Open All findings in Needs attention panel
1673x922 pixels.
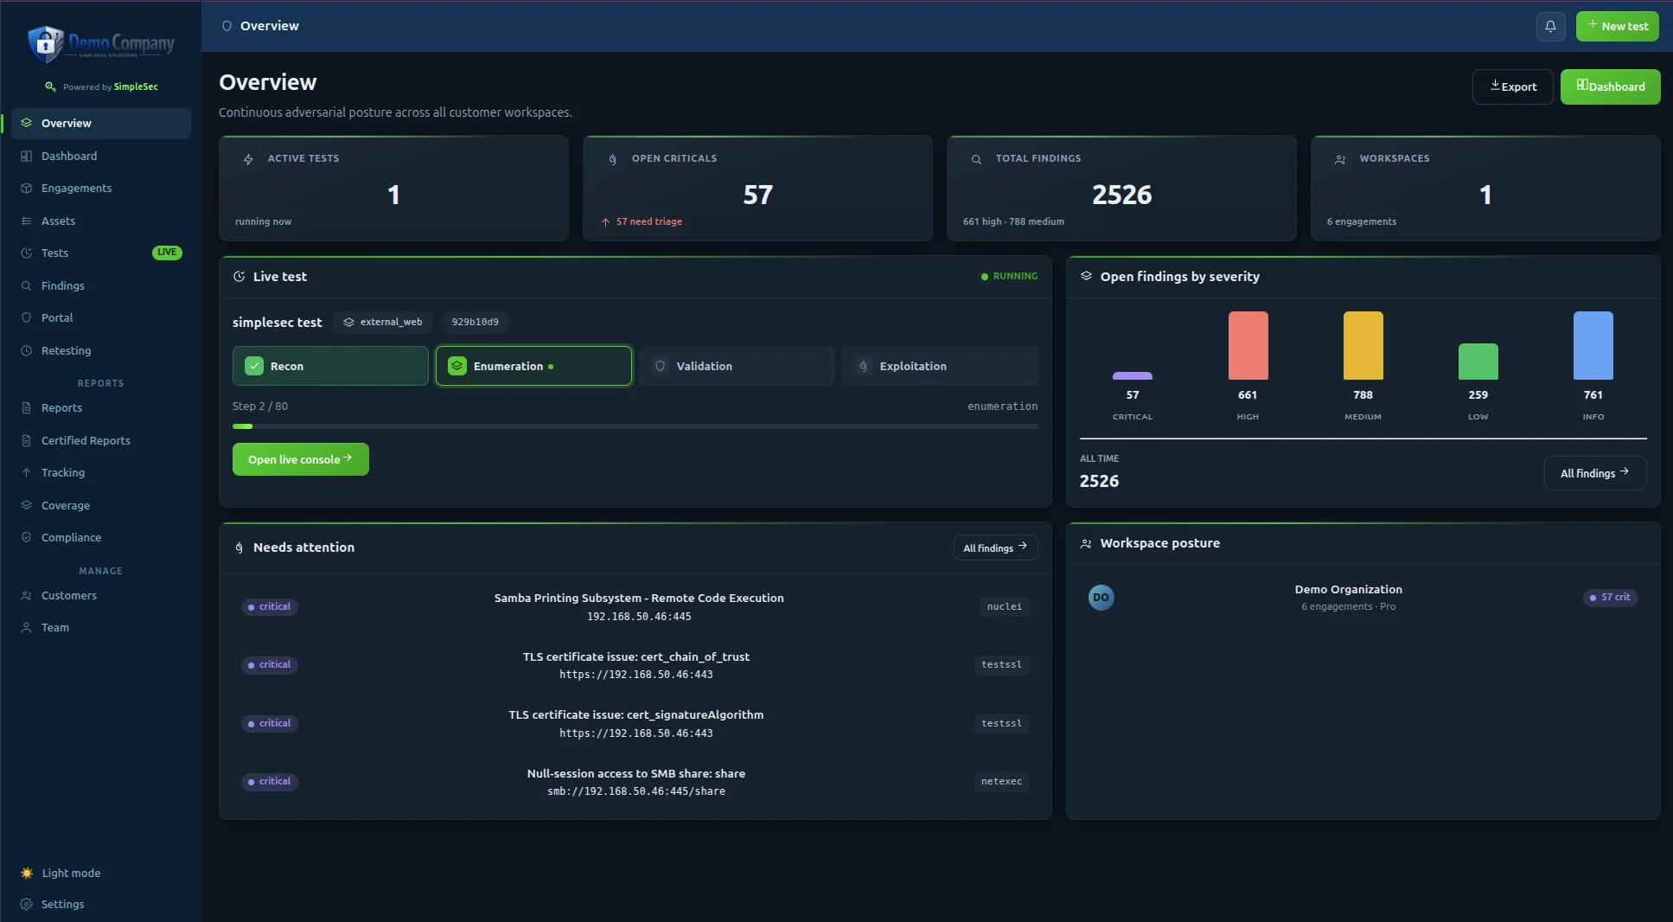(995, 547)
